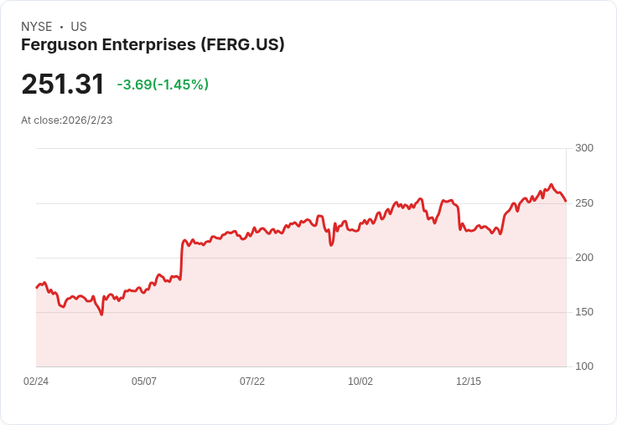
Task: Click the 200 y-axis label
Action: [584, 258]
